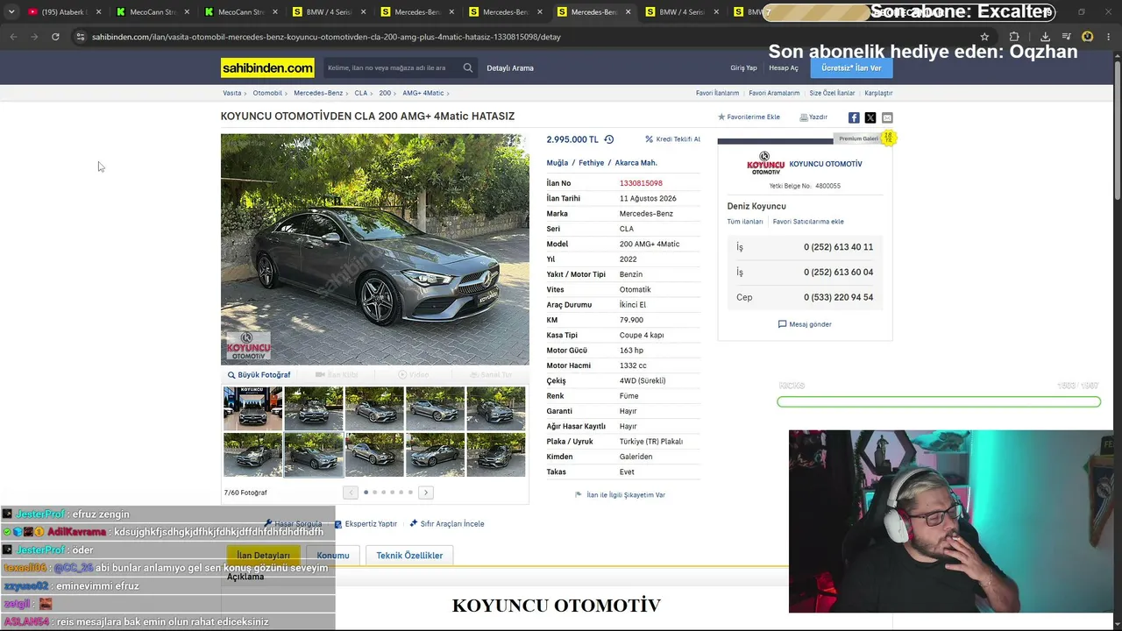This screenshot has height=631, width=1122.
Task: Open the tab search dropdown arrow
Action: click(x=11, y=12)
